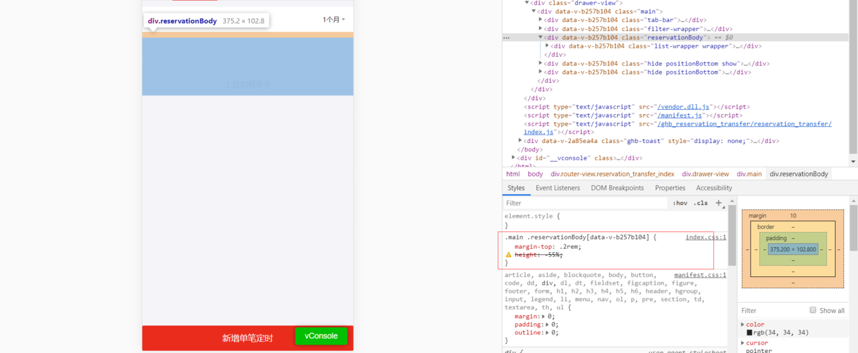Open the manifest.css:1 source link
The width and height of the screenshot is (858, 353).
[700, 275]
